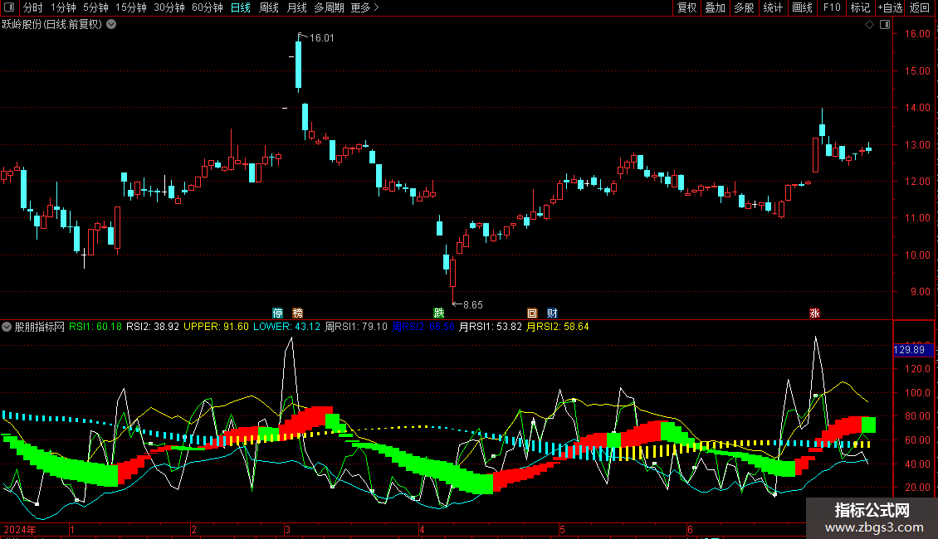Select the 日线 daily chart tab
The height and width of the screenshot is (539, 938).
pos(241,7)
